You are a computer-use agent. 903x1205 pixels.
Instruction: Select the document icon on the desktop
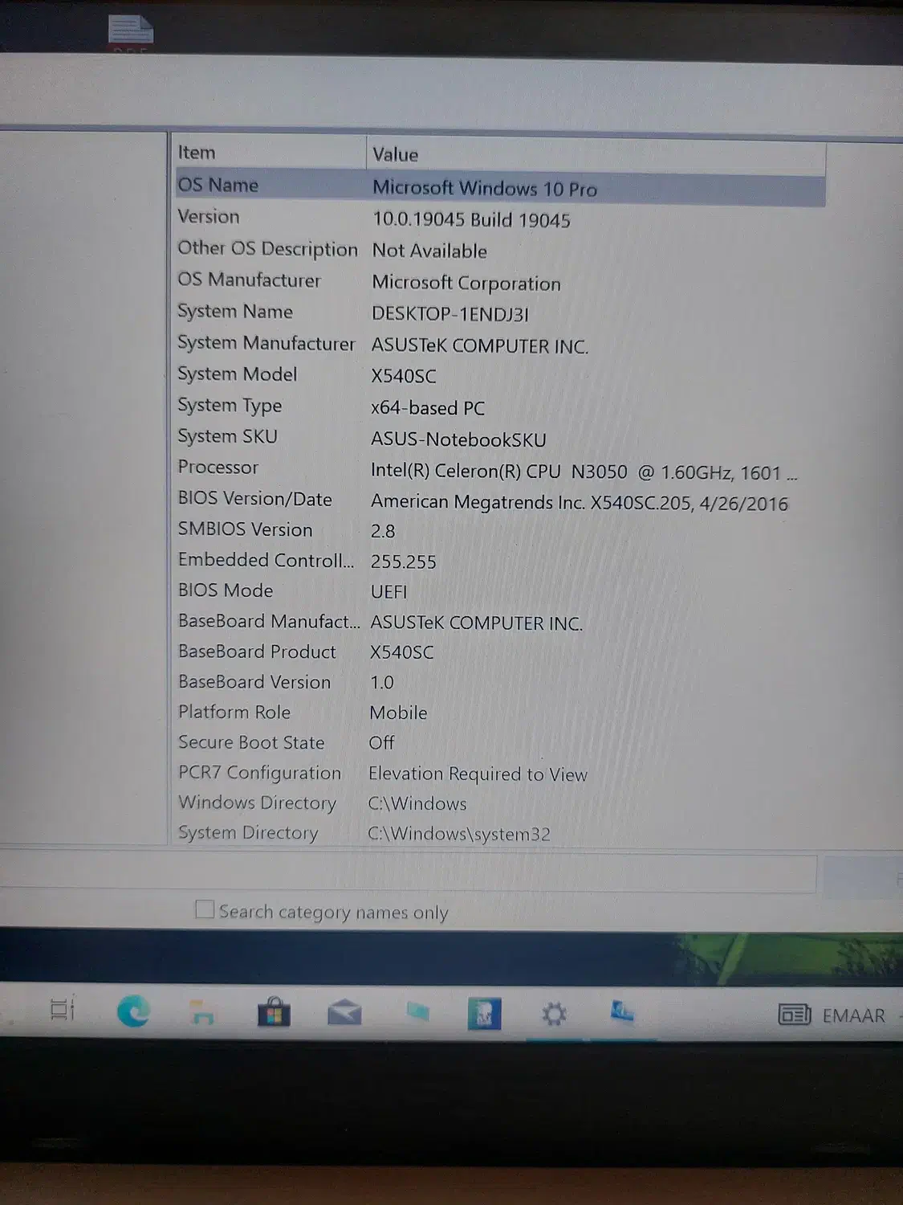(131, 32)
